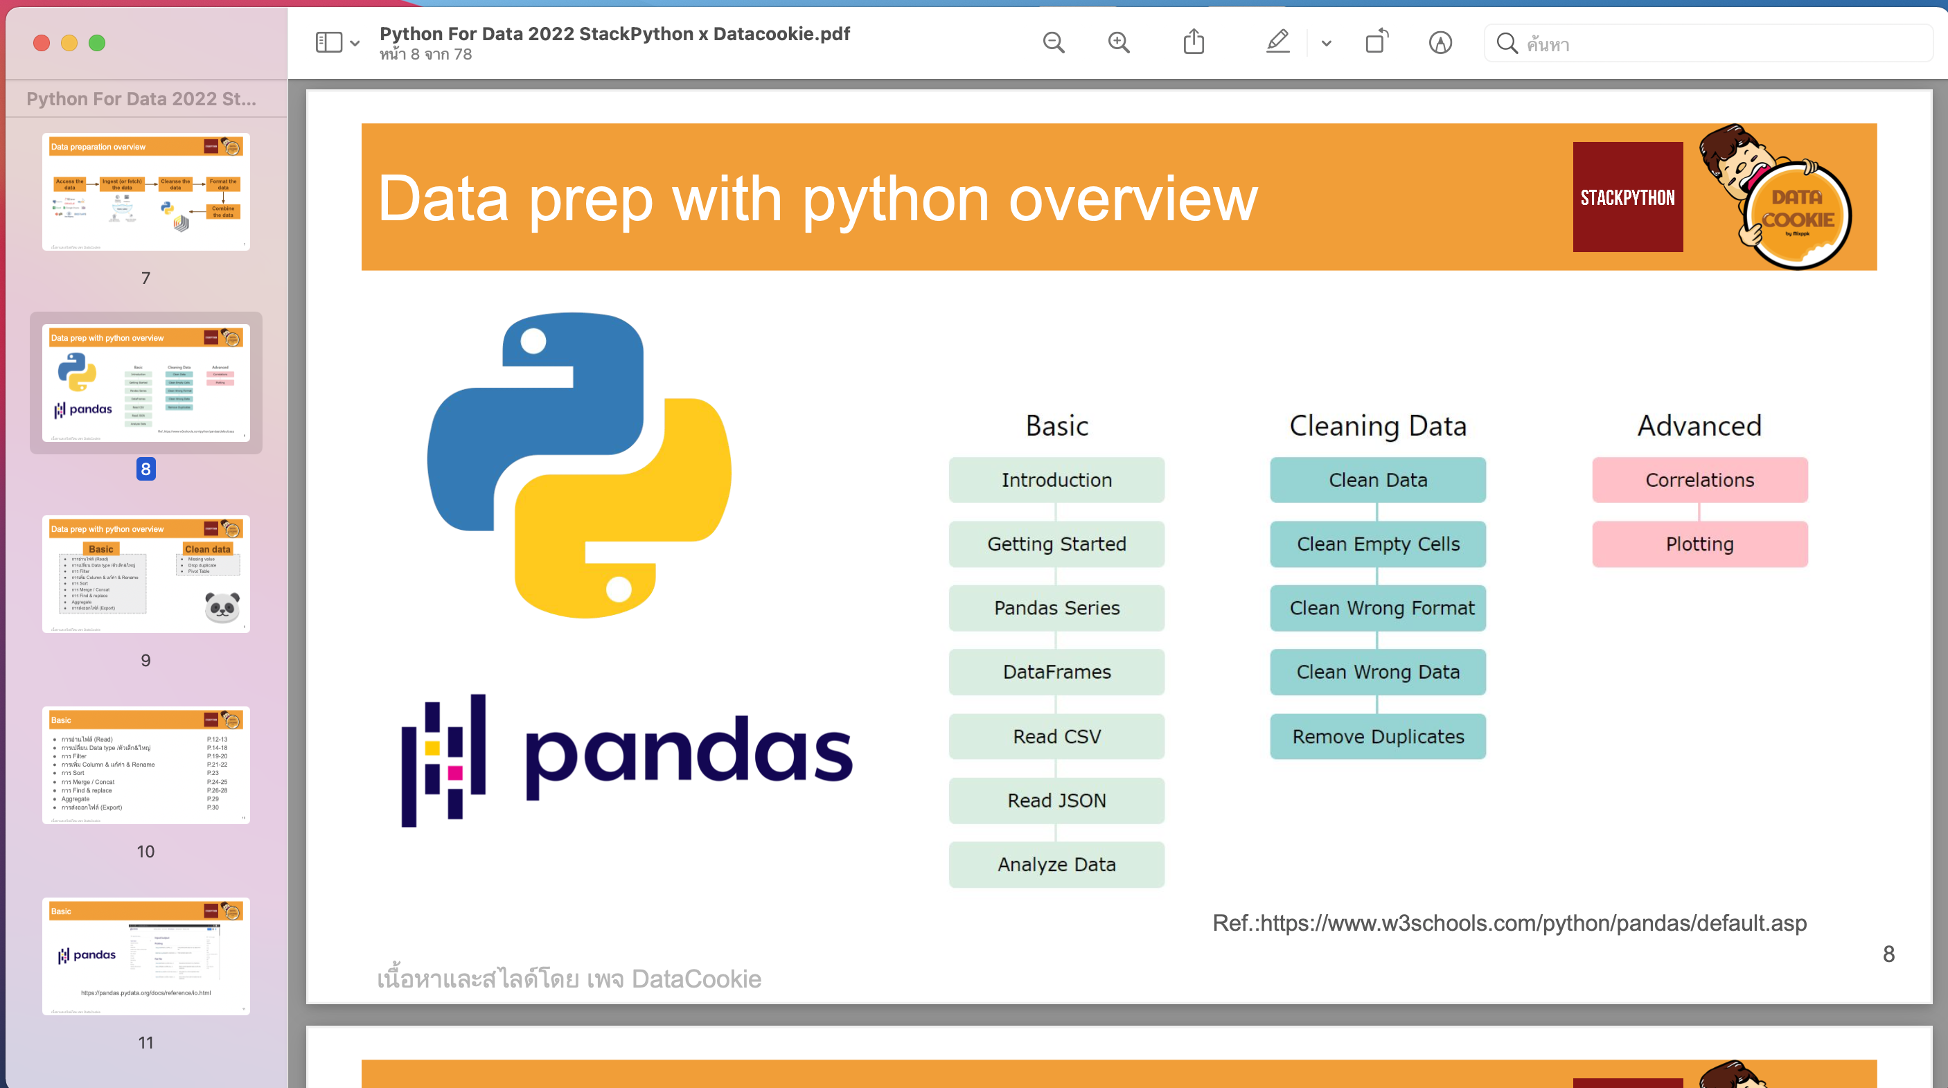This screenshot has height=1088, width=1948.
Task: Click the Read JSON box
Action: 1056,801
